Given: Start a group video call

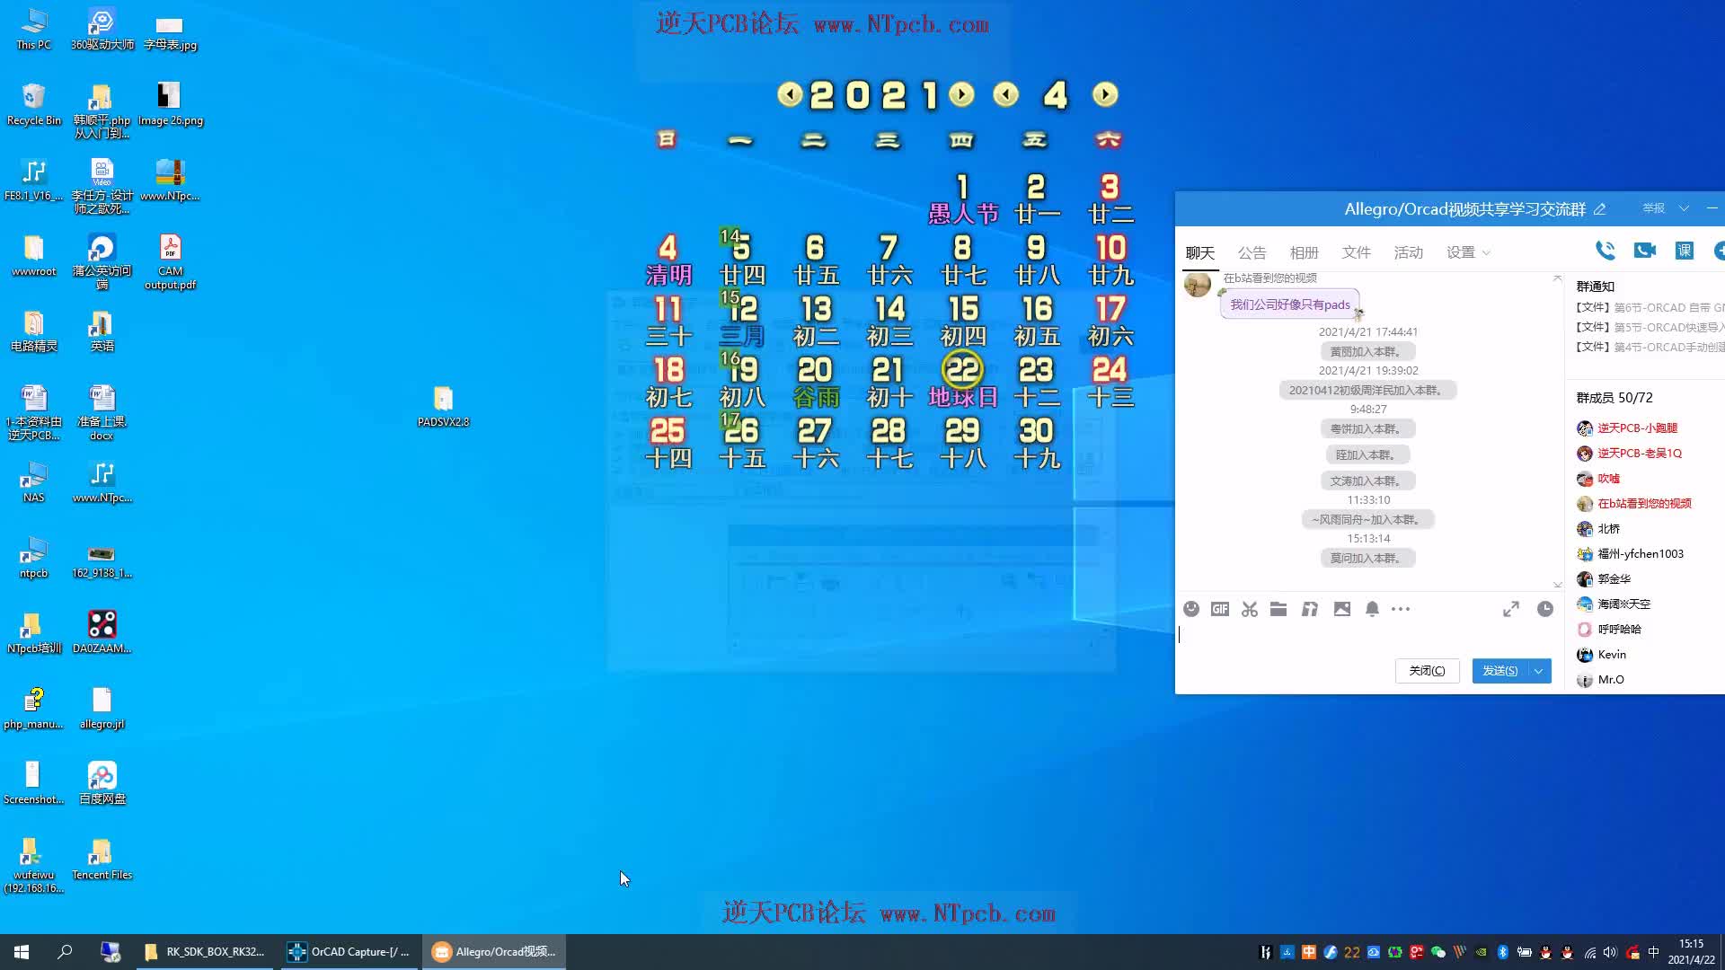Looking at the screenshot, I should [x=1645, y=251].
